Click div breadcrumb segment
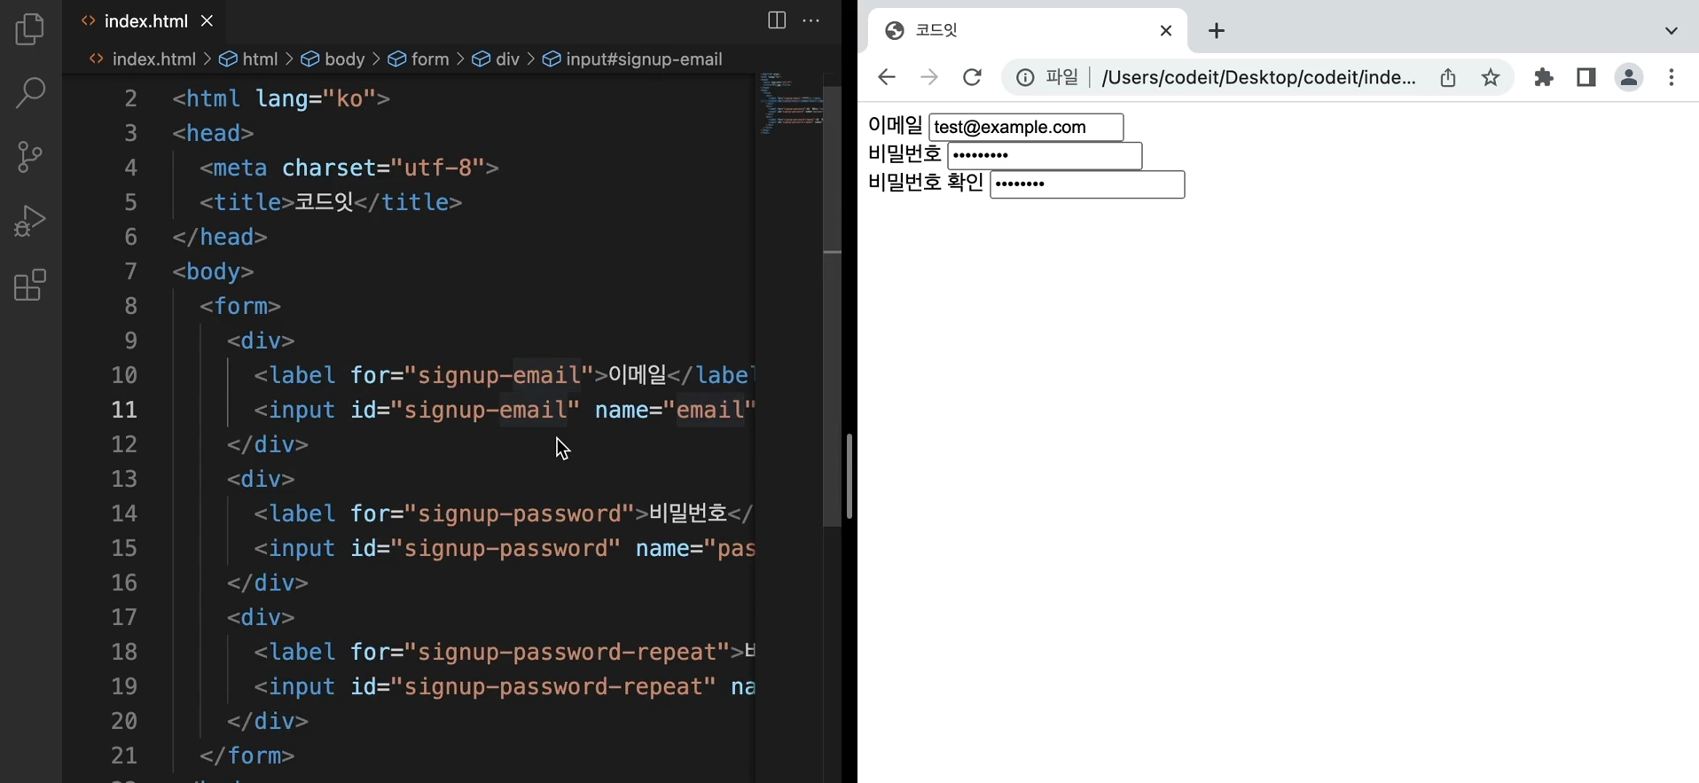This screenshot has width=1699, height=783. tap(497, 59)
